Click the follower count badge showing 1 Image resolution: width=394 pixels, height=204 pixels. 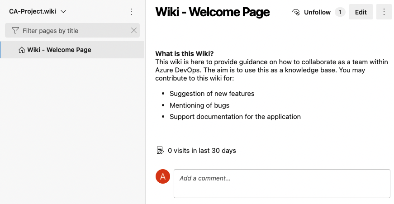[x=340, y=12]
